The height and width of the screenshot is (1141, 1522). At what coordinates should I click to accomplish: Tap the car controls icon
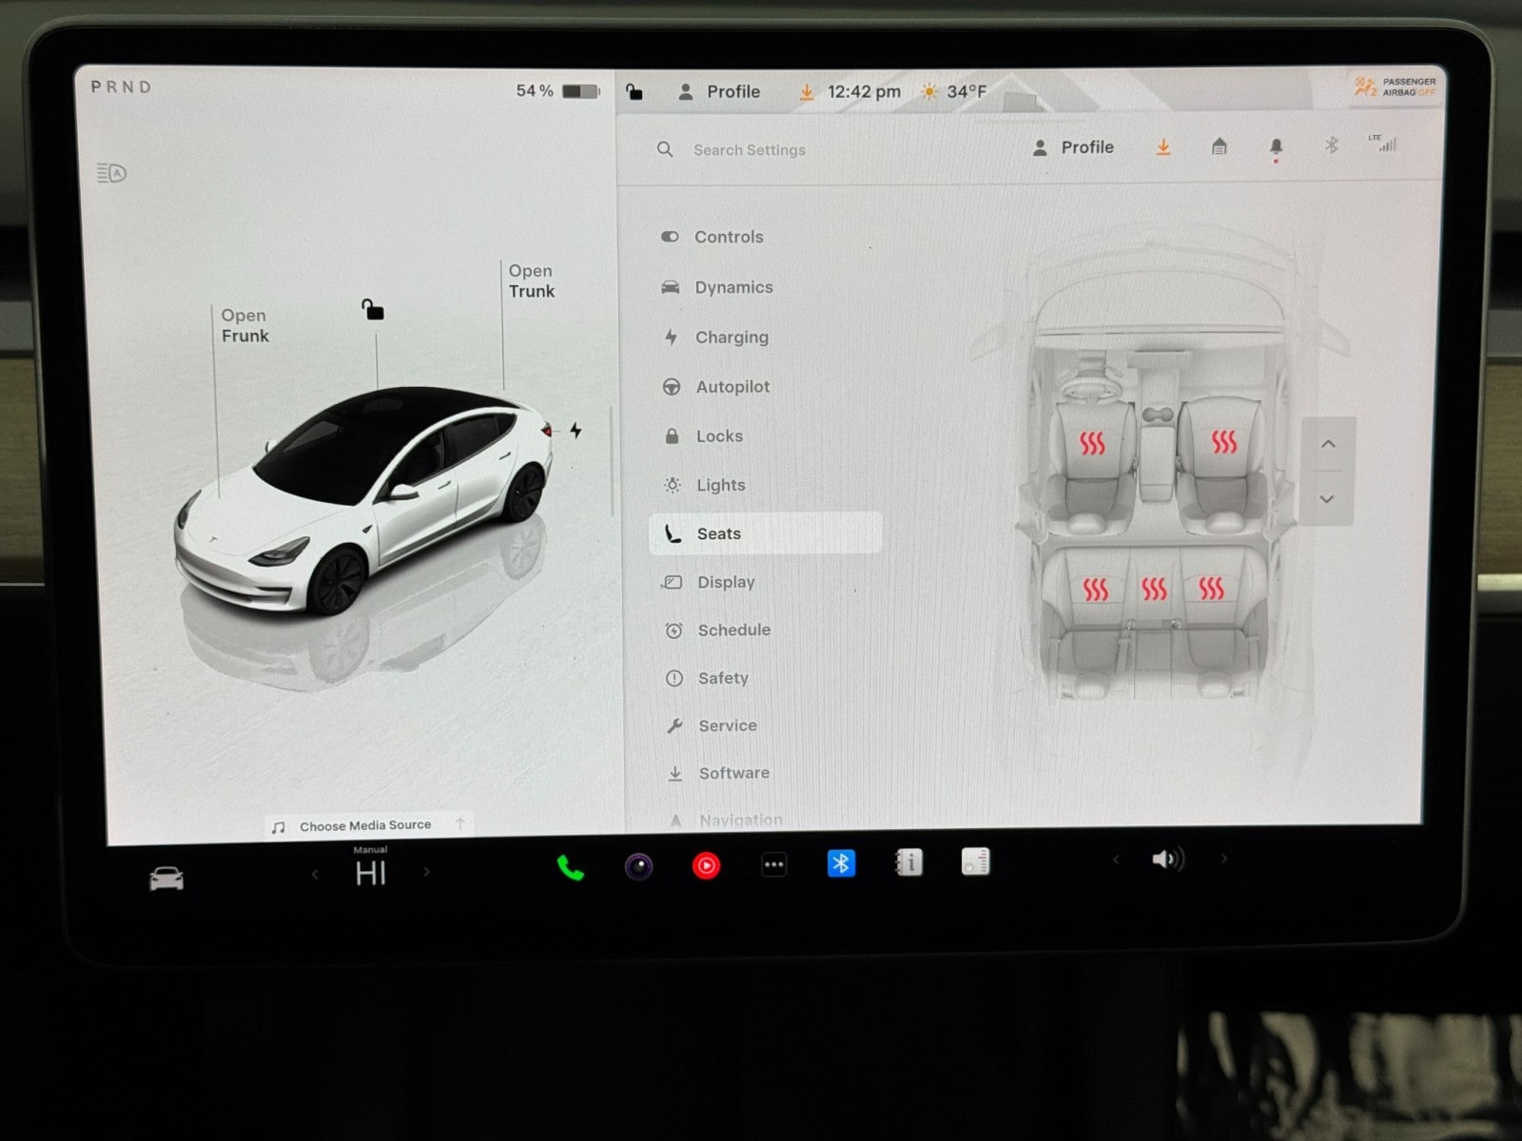click(x=166, y=879)
